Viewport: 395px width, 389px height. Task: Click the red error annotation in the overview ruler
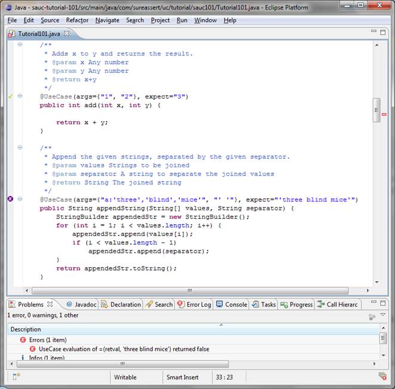[384, 114]
